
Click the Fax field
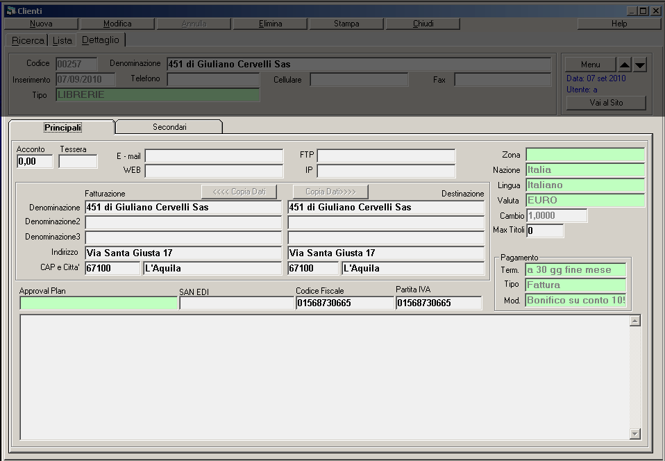pos(503,79)
